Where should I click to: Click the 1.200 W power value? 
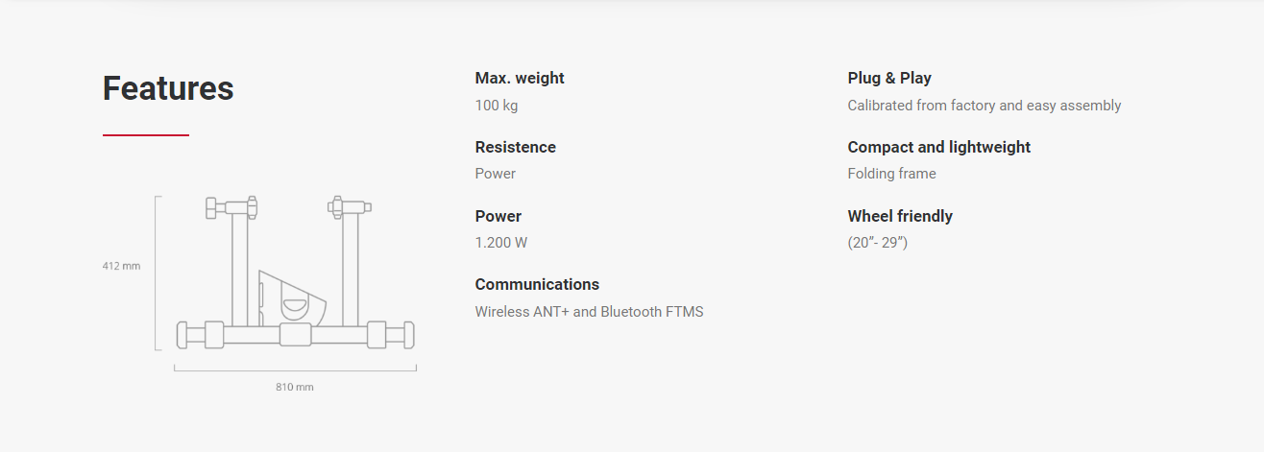[501, 243]
